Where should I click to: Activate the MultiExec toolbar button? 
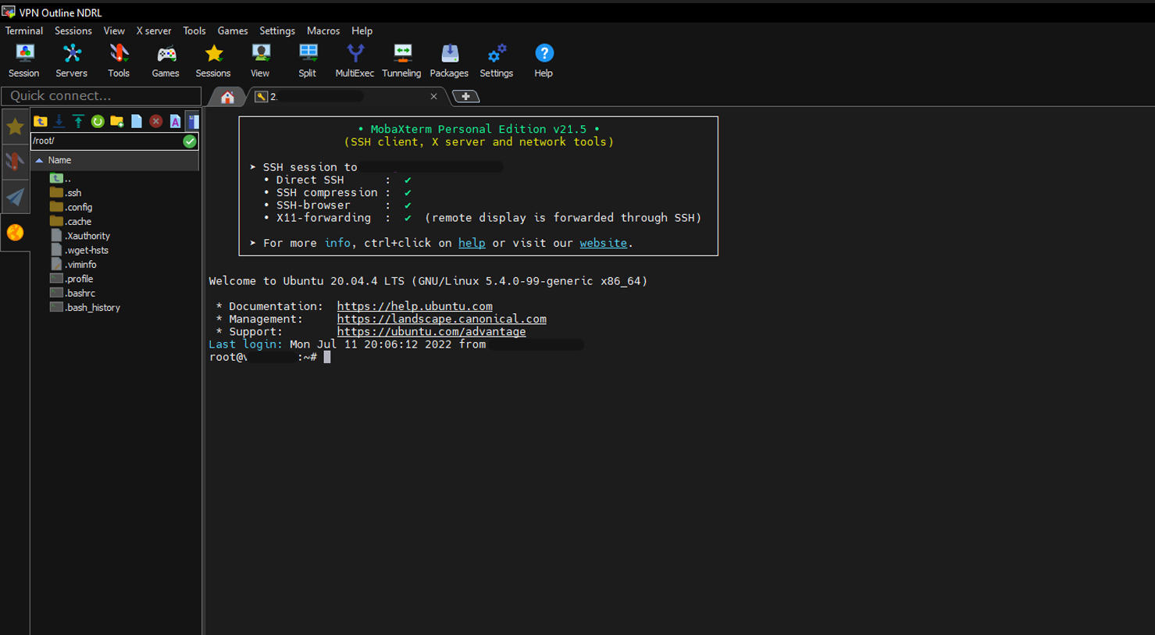(355, 61)
